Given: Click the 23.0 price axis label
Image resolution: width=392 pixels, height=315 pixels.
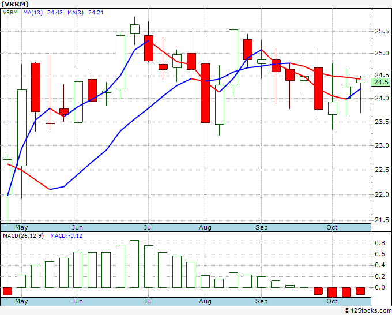Looking at the screenshot, I should [382, 145].
